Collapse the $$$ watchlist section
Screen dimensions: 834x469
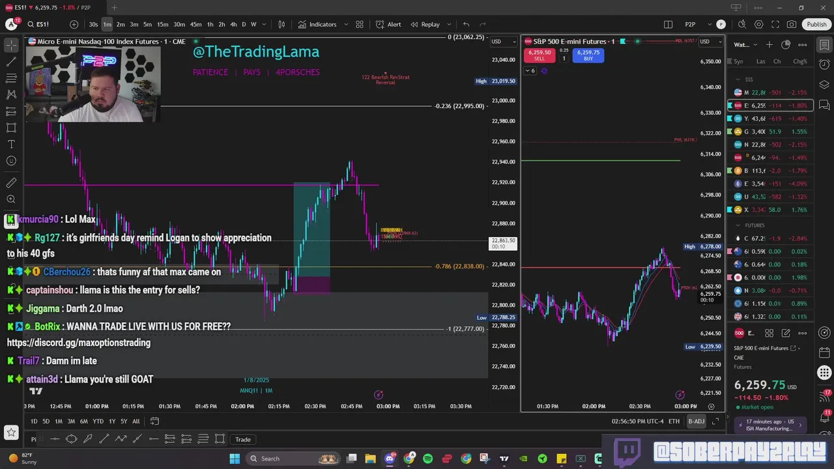coord(738,79)
